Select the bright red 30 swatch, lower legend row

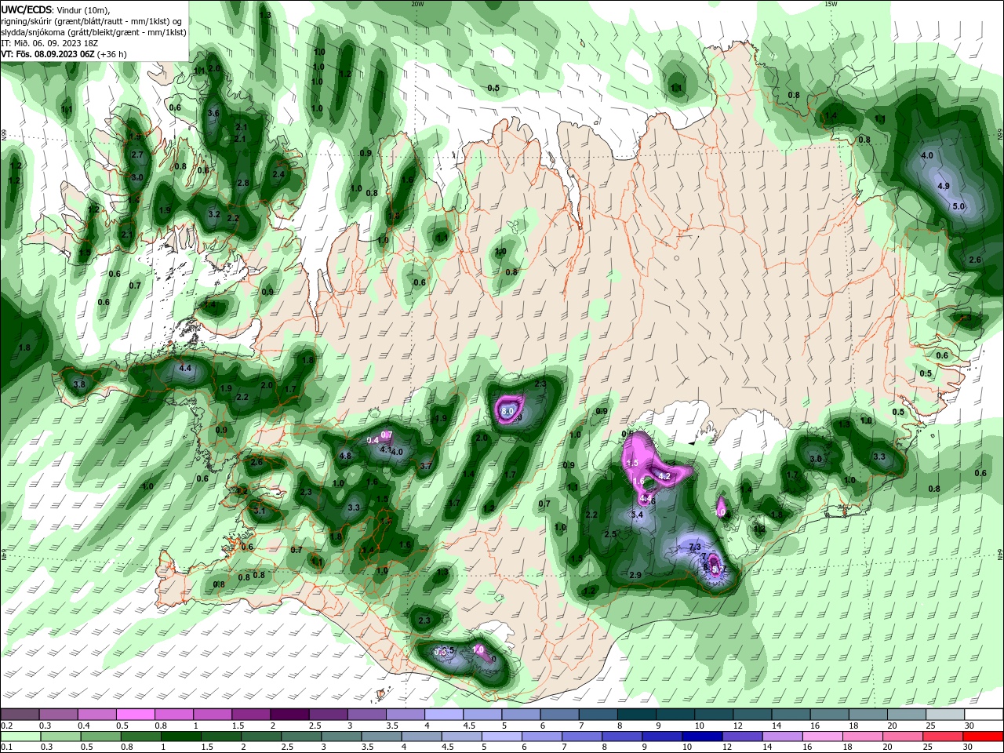tap(984, 737)
